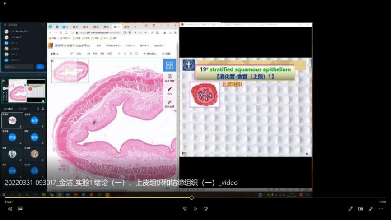Click the link icon in viewer sidebar
This screenshot has width=391, height=220.
pyautogui.click(x=170, y=103)
